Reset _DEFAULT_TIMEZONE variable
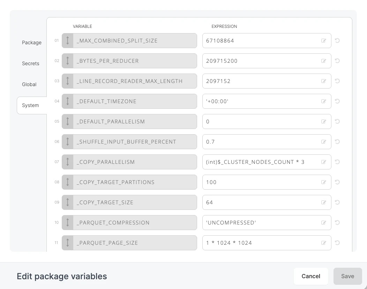 pos(337,101)
